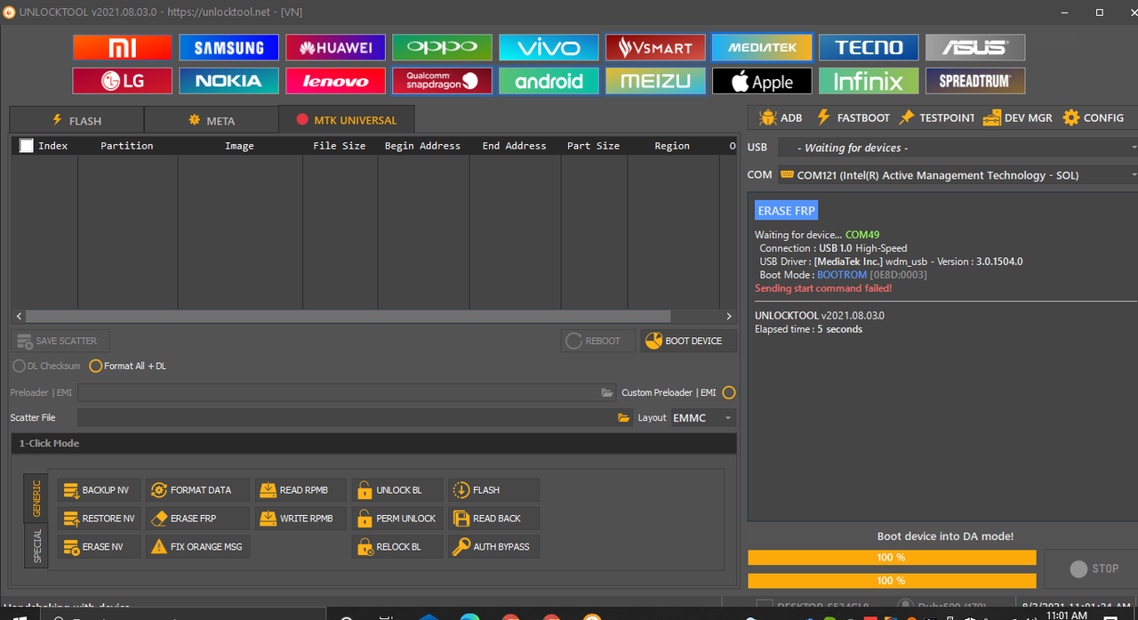The height and width of the screenshot is (620, 1138).
Task: Click the FLASH 1-Click button
Action: click(493, 490)
